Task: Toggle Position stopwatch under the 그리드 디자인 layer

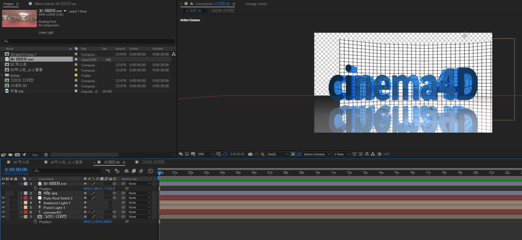Action: (x=36, y=221)
